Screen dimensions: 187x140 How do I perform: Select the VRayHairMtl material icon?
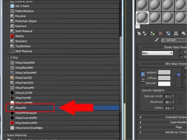tap(12, 98)
